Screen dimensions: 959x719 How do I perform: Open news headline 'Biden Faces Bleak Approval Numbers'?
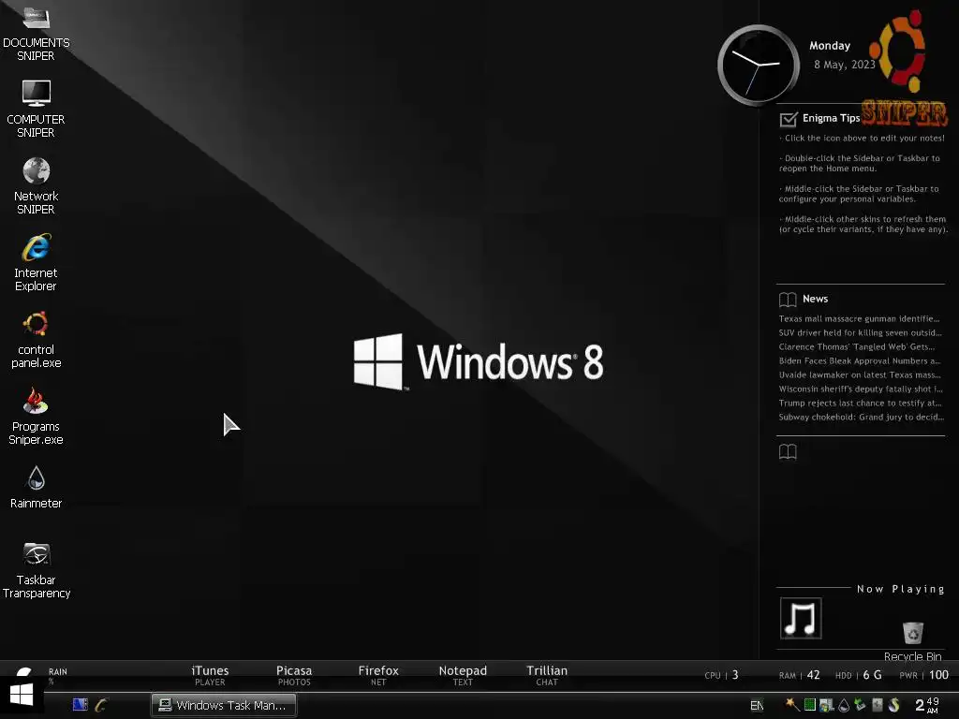(x=860, y=360)
